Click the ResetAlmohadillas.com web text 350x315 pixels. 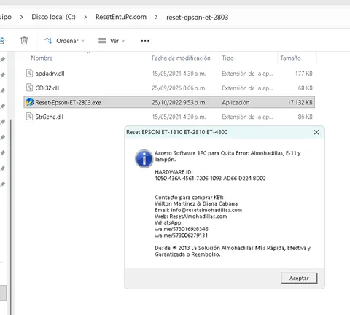click(198, 217)
